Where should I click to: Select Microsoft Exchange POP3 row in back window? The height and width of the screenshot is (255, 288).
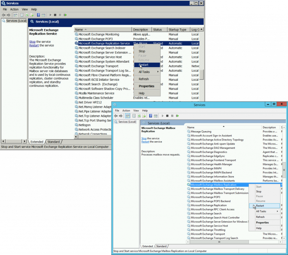(x=137, y=39)
